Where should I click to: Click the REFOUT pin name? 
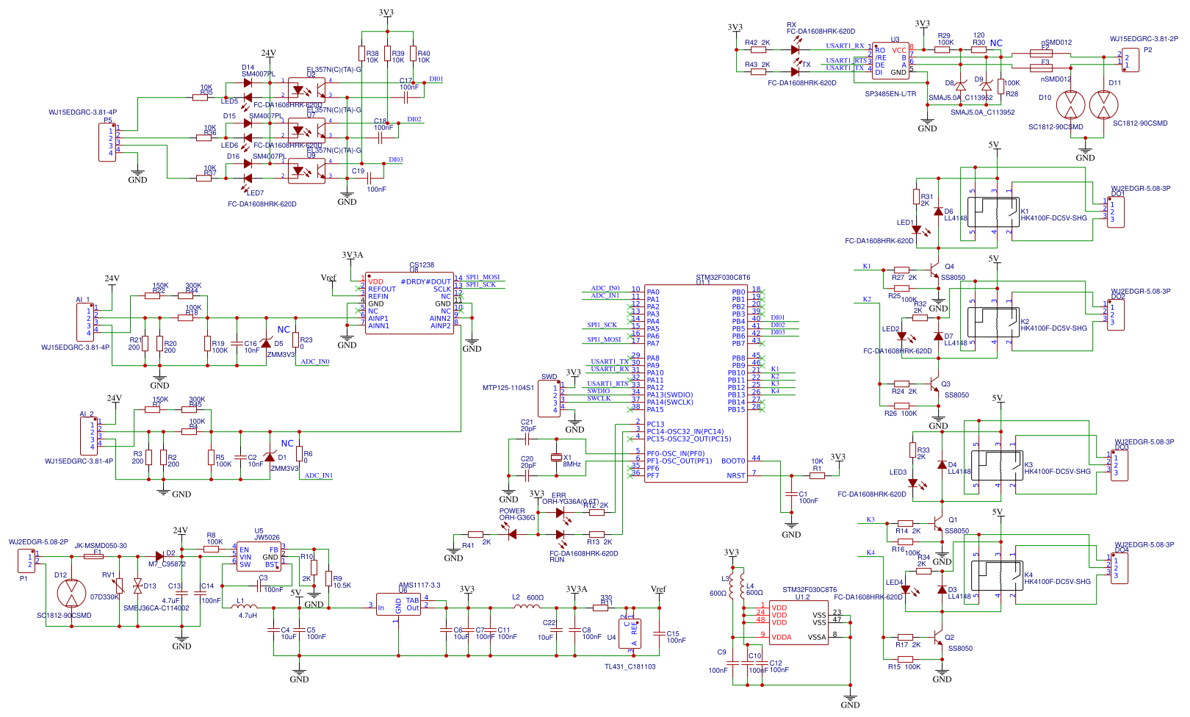click(x=382, y=289)
